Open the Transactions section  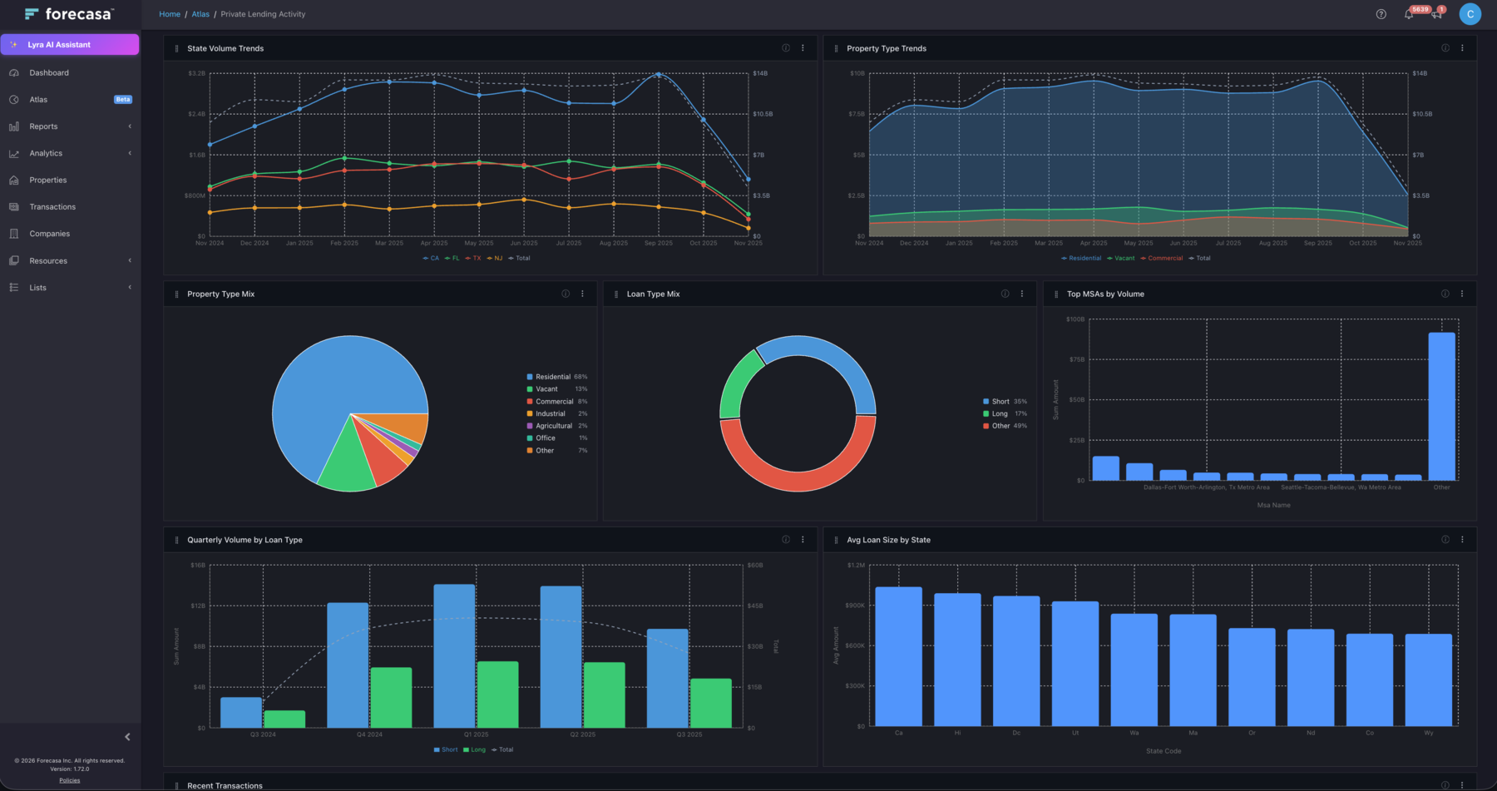pos(52,206)
